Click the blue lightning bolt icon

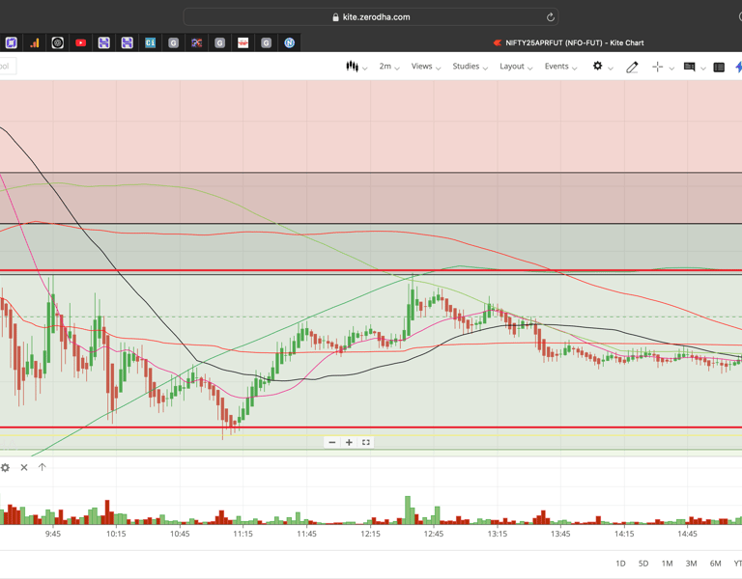738,68
